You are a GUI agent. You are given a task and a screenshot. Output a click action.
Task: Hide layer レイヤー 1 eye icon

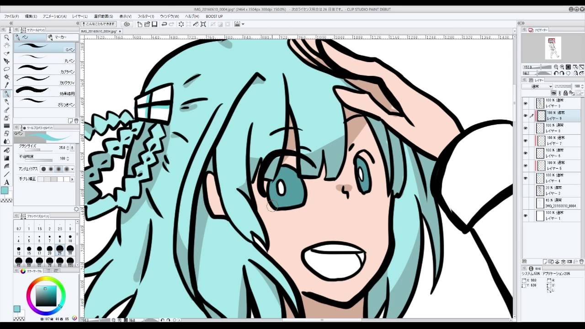(526, 216)
